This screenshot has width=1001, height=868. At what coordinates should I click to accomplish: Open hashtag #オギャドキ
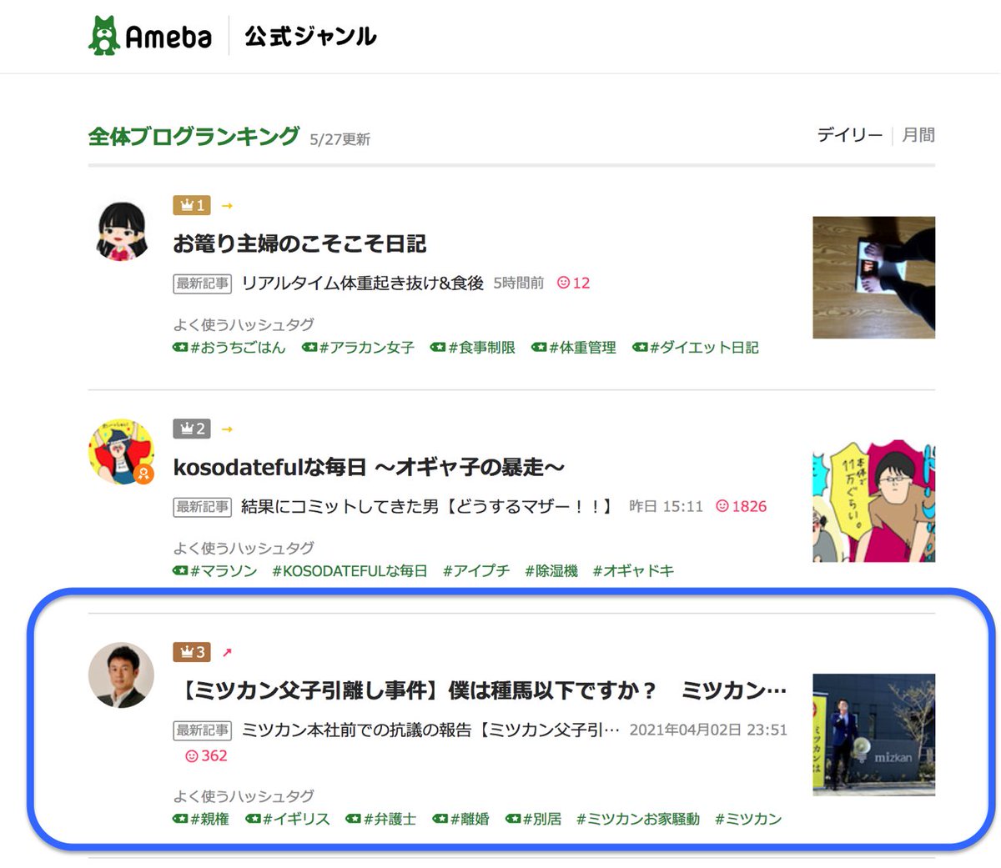pyautogui.click(x=633, y=571)
